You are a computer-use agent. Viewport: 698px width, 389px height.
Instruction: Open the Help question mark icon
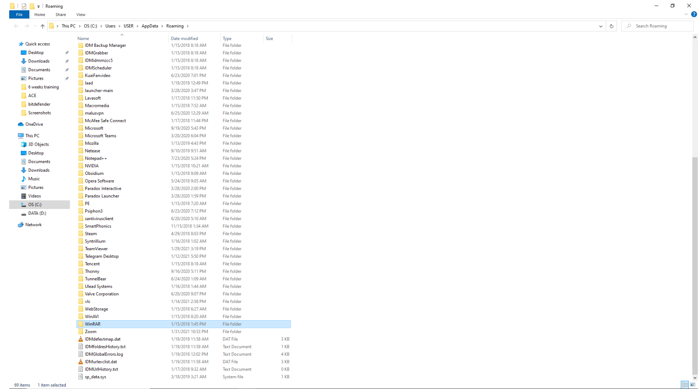[x=694, y=14]
